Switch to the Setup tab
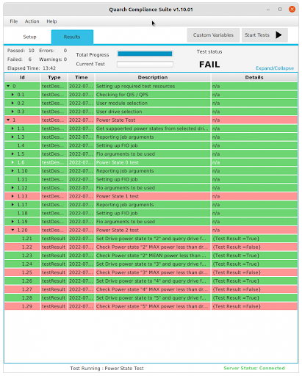 (x=29, y=37)
